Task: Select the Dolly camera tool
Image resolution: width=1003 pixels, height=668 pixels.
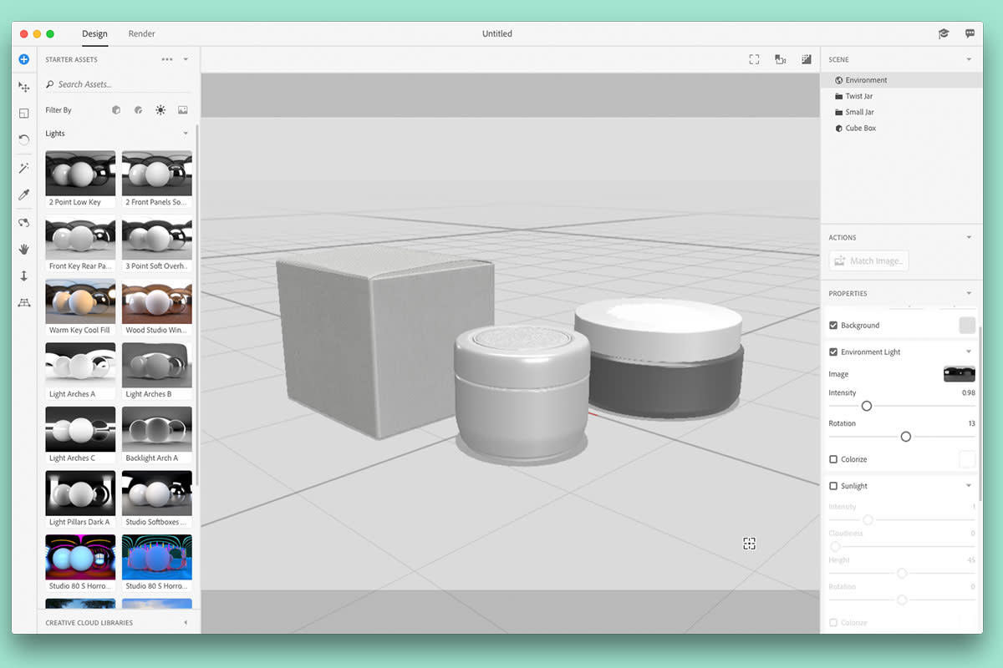Action: (x=23, y=276)
